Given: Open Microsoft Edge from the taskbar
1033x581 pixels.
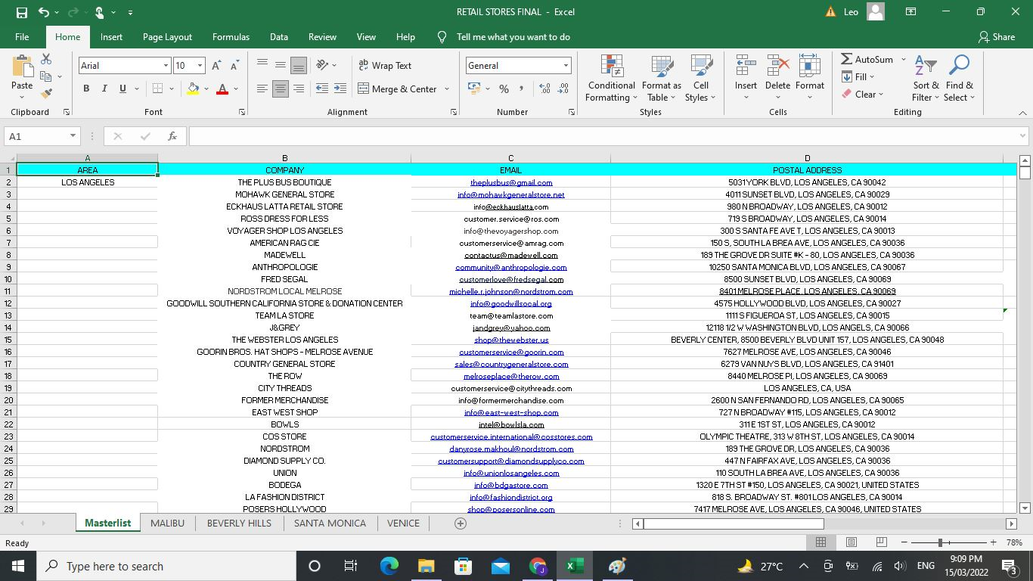Looking at the screenshot, I should click(x=389, y=566).
